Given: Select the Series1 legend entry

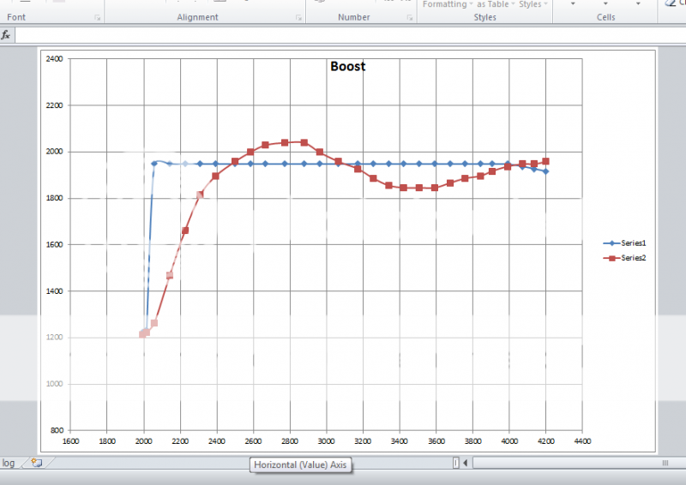Looking at the screenshot, I should [624, 243].
